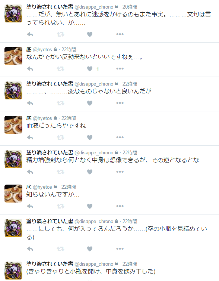Open 22時間 timestamp on 知らないんですか tweet
The width and height of the screenshot is (219, 281).
69,187
